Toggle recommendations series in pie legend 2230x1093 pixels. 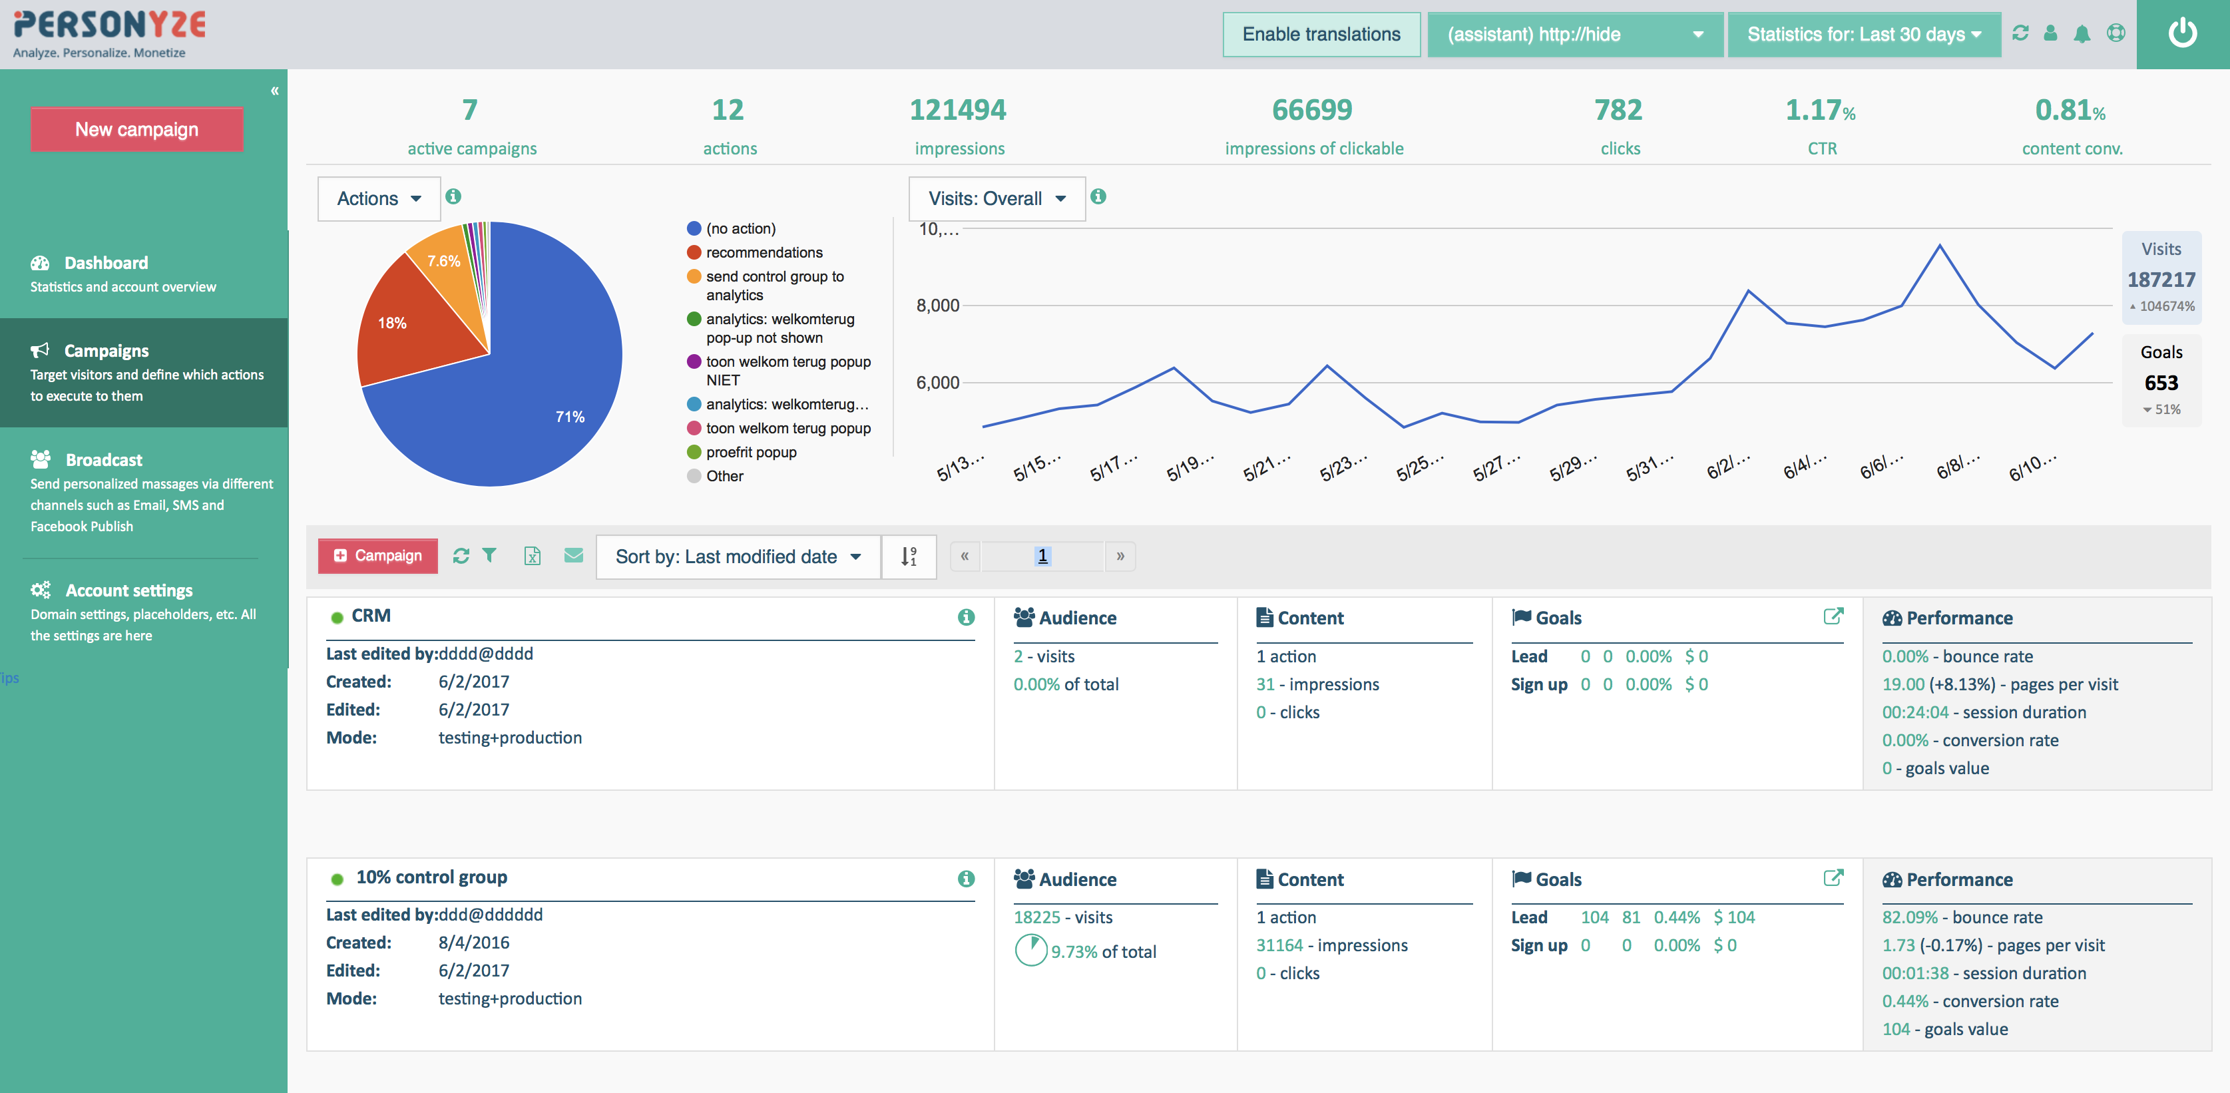click(x=764, y=253)
